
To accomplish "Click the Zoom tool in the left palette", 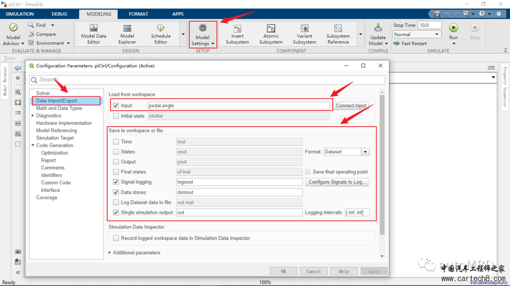I will click(18, 92).
